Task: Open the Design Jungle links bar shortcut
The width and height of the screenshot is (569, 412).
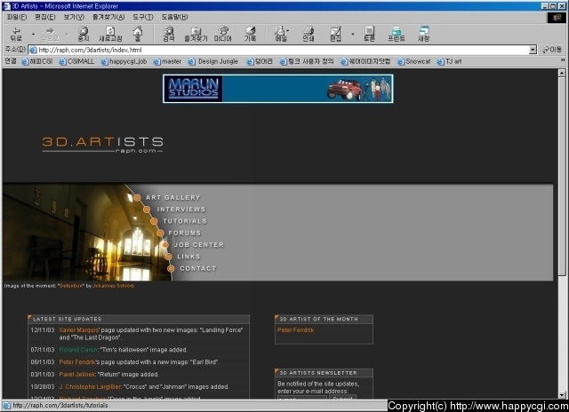Action: tap(213, 61)
